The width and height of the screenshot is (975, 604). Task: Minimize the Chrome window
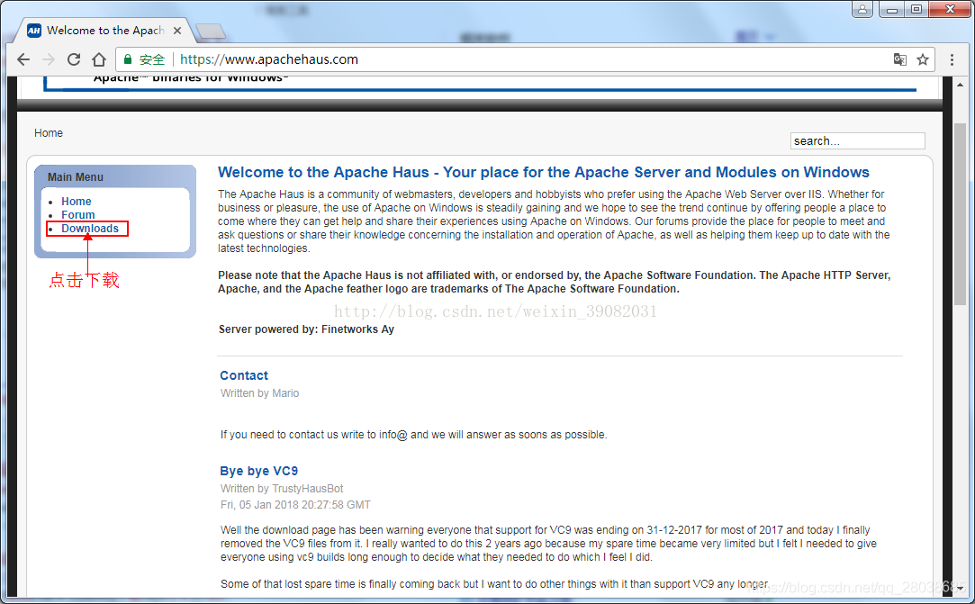coord(891,9)
